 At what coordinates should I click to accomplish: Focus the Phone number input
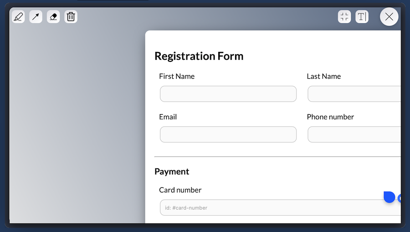pos(354,135)
